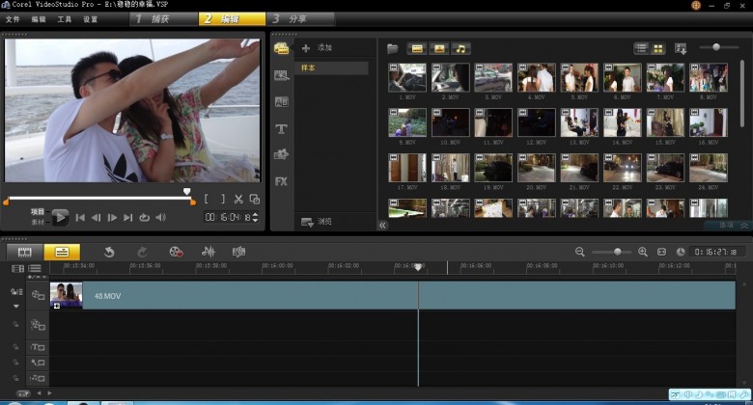Viewport: 753px width, 405px height.
Task: Click the timeline zoom-in magnifier
Action: click(x=643, y=252)
